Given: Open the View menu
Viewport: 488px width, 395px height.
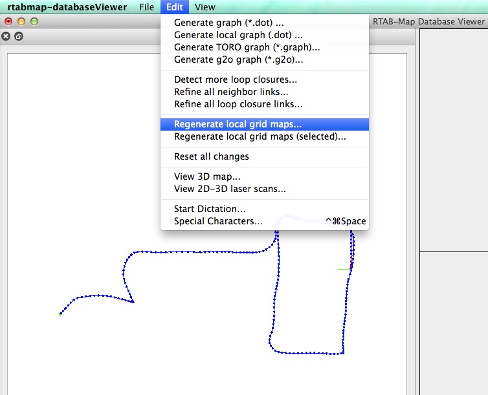Looking at the screenshot, I should coord(205,7).
